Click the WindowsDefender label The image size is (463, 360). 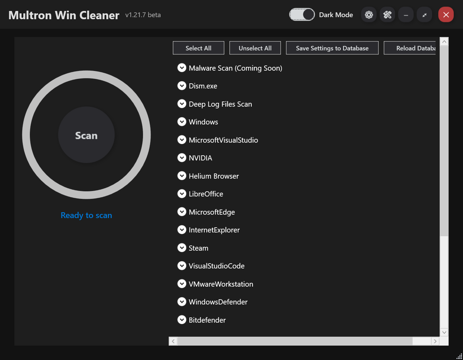point(218,302)
